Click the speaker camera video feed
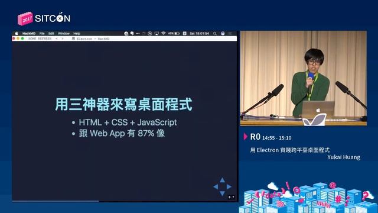Screen dimensions: 378x213 (x=304, y=78)
